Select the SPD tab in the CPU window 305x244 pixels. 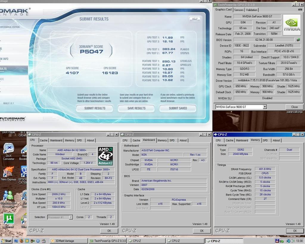pos(79,140)
